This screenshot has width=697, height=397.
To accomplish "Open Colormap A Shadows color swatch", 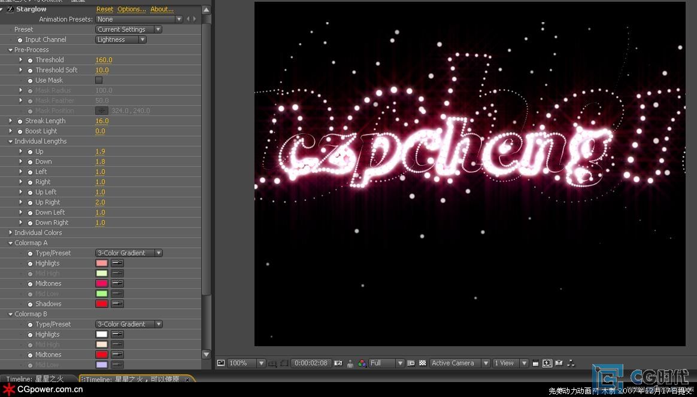I will click(x=102, y=304).
